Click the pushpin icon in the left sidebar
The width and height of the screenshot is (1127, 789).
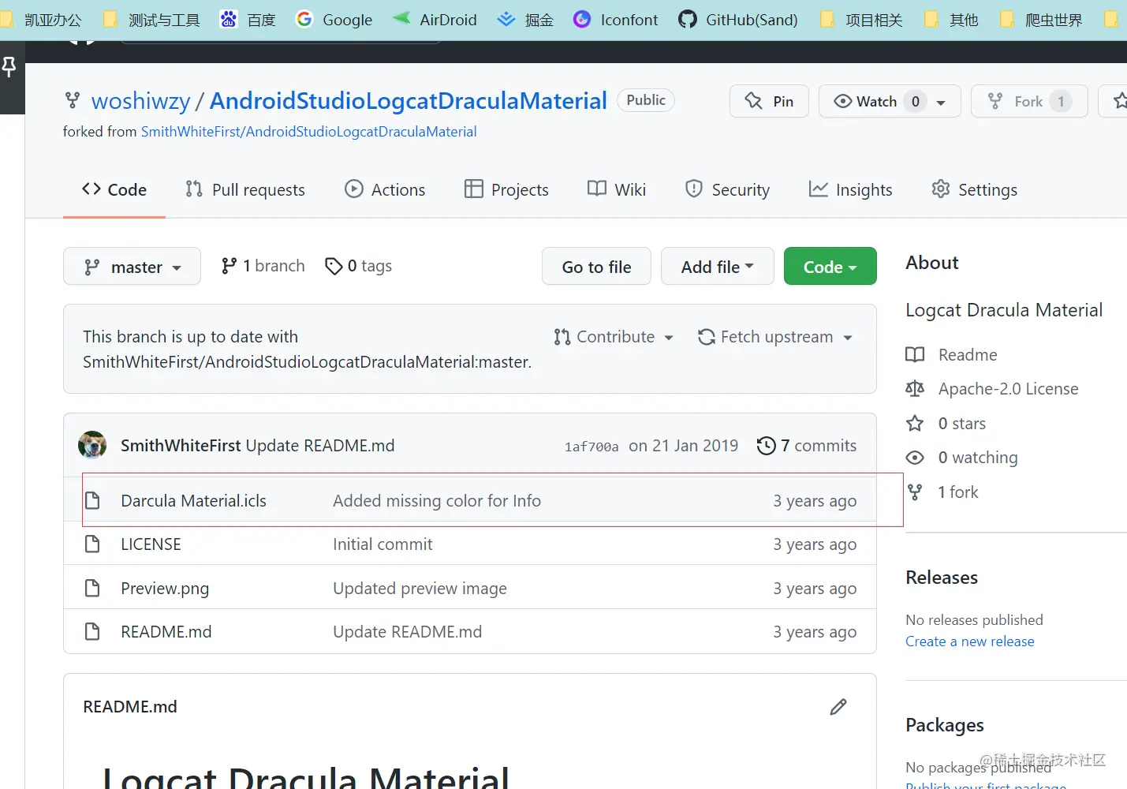tap(9, 68)
